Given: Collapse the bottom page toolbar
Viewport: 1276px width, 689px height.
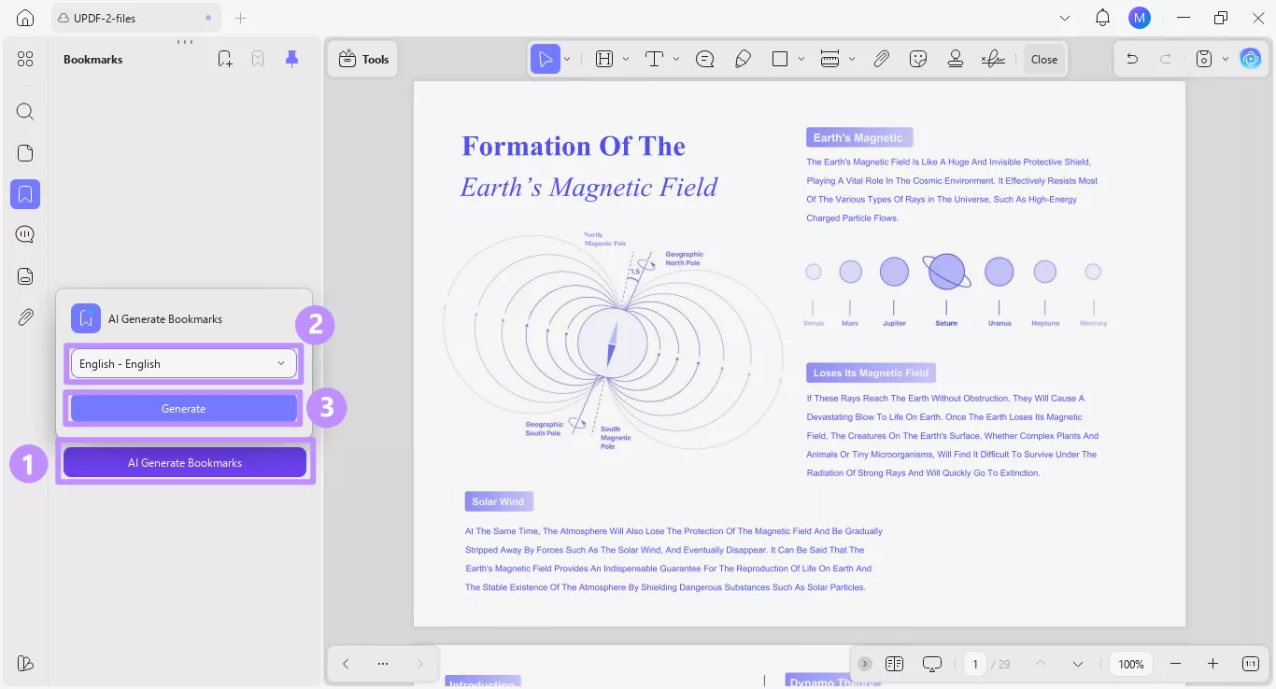Looking at the screenshot, I should click(865, 664).
